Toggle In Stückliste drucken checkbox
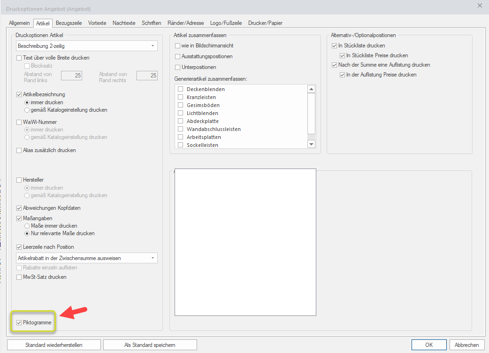The height and width of the screenshot is (353, 489). [x=335, y=46]
